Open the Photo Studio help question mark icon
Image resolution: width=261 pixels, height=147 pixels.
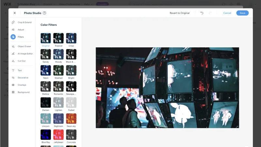(x=44, y=13)
